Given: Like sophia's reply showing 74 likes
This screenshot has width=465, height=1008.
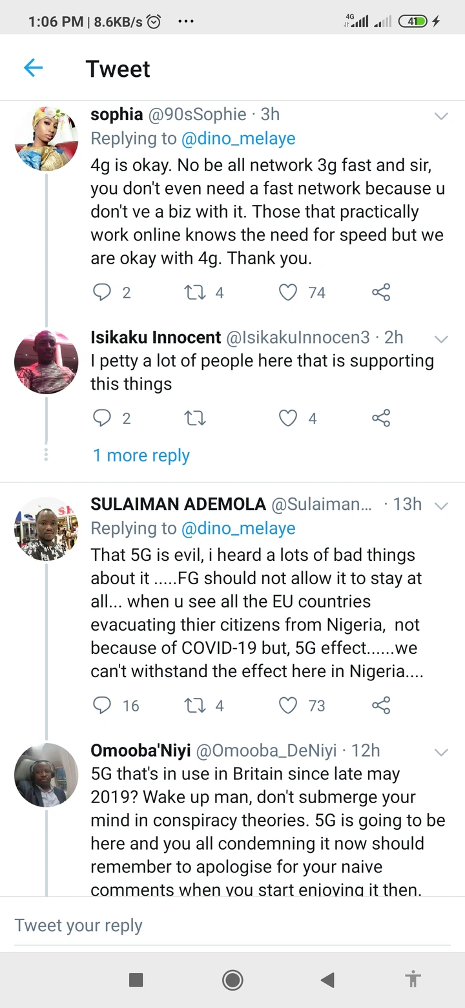Looking at the screenshot, I should pyautogui.click(x=287, y=292).
